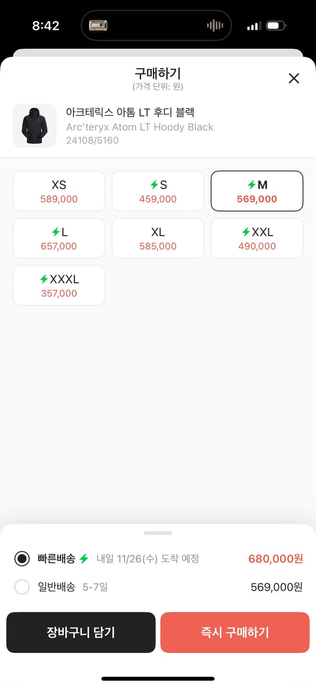Select 일반배송 standard delivery radio button
This screenshot has width=316, height=687.
click(22, 587)
